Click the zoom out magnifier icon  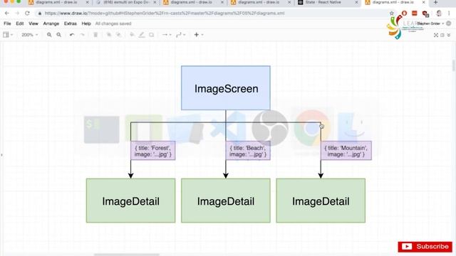click(x=58, y=35)
